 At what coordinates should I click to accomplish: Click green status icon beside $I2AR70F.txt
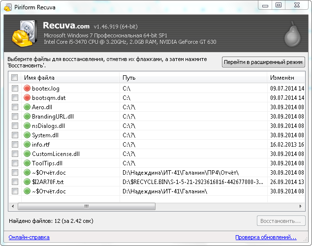27,182
